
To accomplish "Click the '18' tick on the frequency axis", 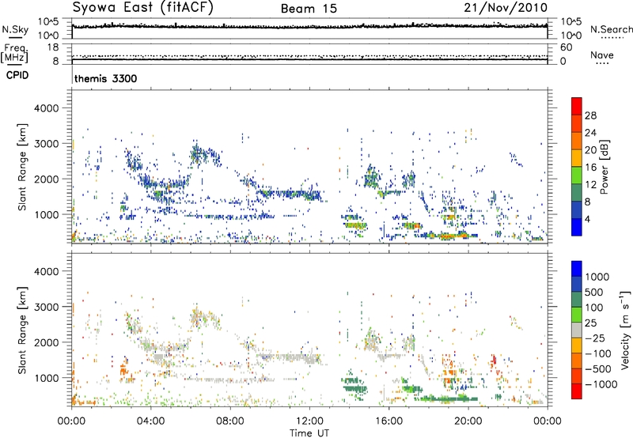I will pyautogui.click(x=53, y=47).
